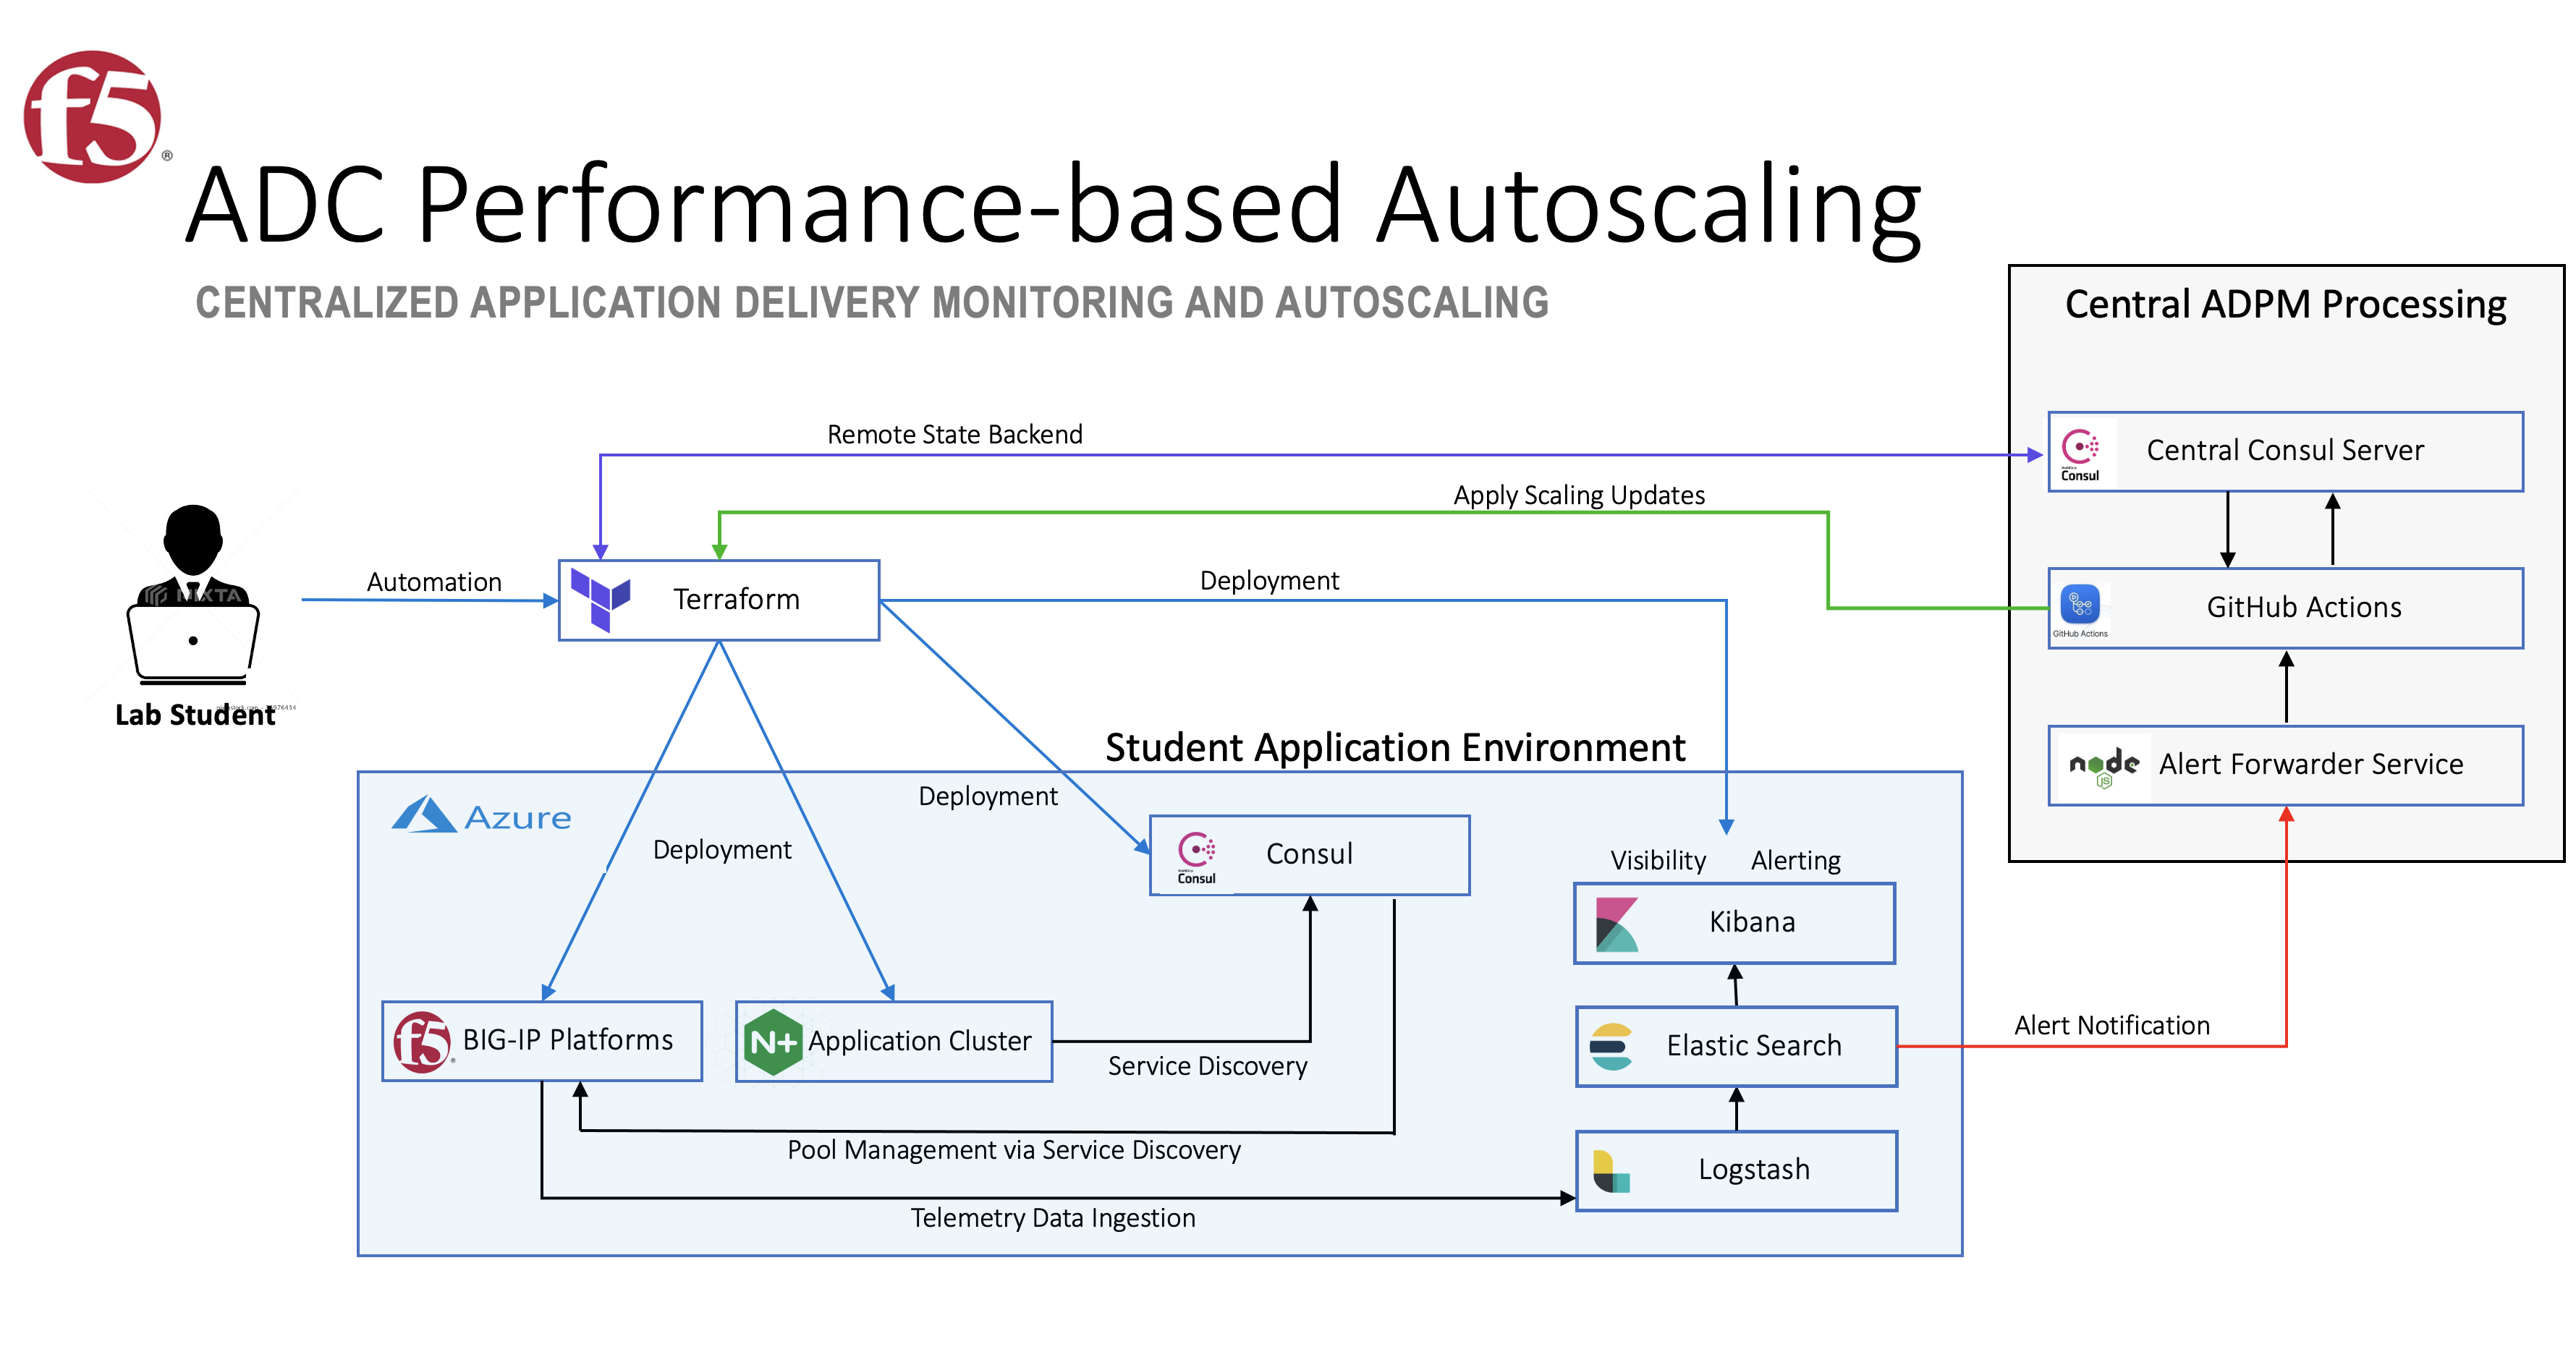Viewport: 2576px width, 1357px height.
Task: Click the Remote State Backend label
Action: (954, 434)
